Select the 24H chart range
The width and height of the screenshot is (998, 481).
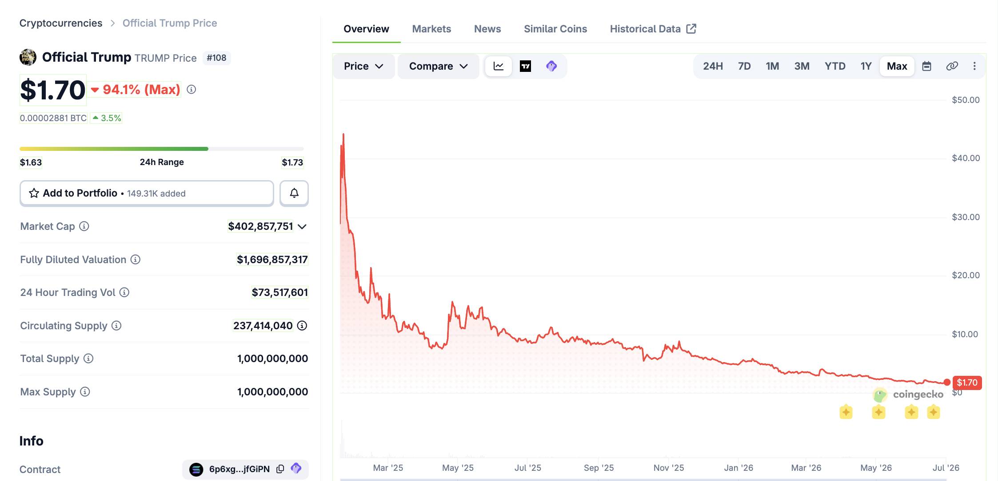[x=713, y=66]
